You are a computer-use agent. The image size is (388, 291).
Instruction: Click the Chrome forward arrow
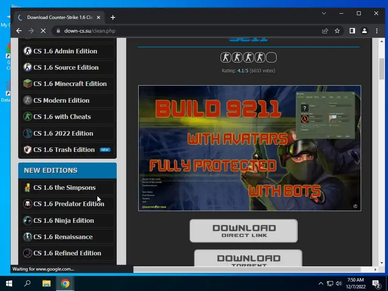click(x=31, y=31)
